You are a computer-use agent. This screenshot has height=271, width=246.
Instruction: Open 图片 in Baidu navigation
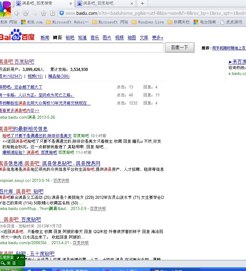click(x=107, y=38)
